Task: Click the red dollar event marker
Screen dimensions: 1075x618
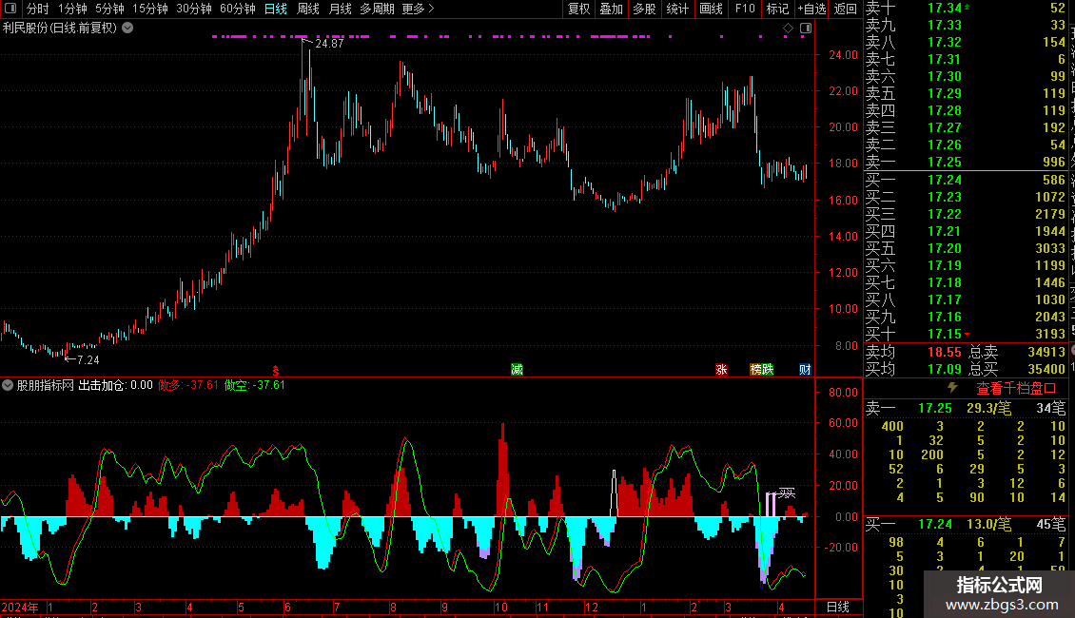Action: point(276,370)
